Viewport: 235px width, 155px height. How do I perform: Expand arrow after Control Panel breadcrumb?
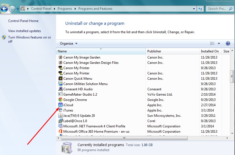[54, 9]
